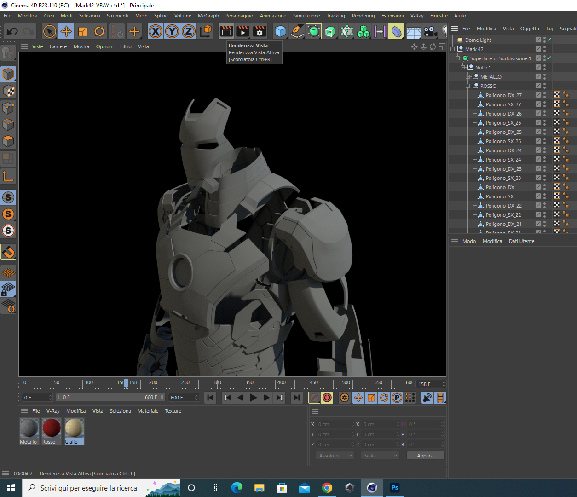Go to end of animation
This screenshot has height=497, width=577.
pyautogui.click(x=297, y=398)
